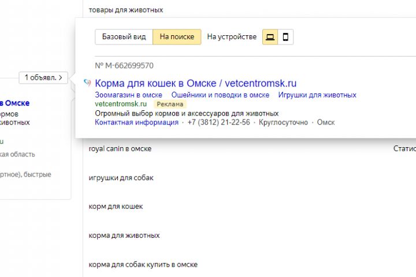Click 'На устройстве' label

click(x=232, y=37)
